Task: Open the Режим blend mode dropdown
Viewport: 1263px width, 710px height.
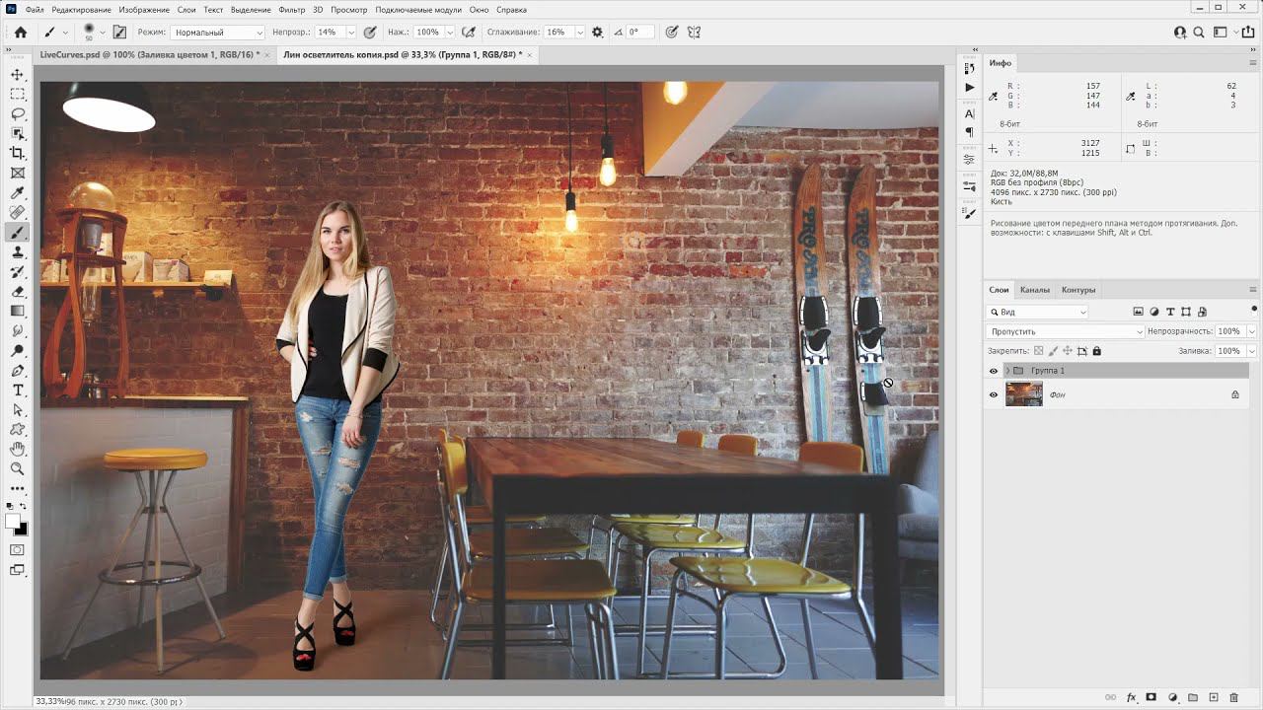Action: pyautogui.click(x=218, y=33)
